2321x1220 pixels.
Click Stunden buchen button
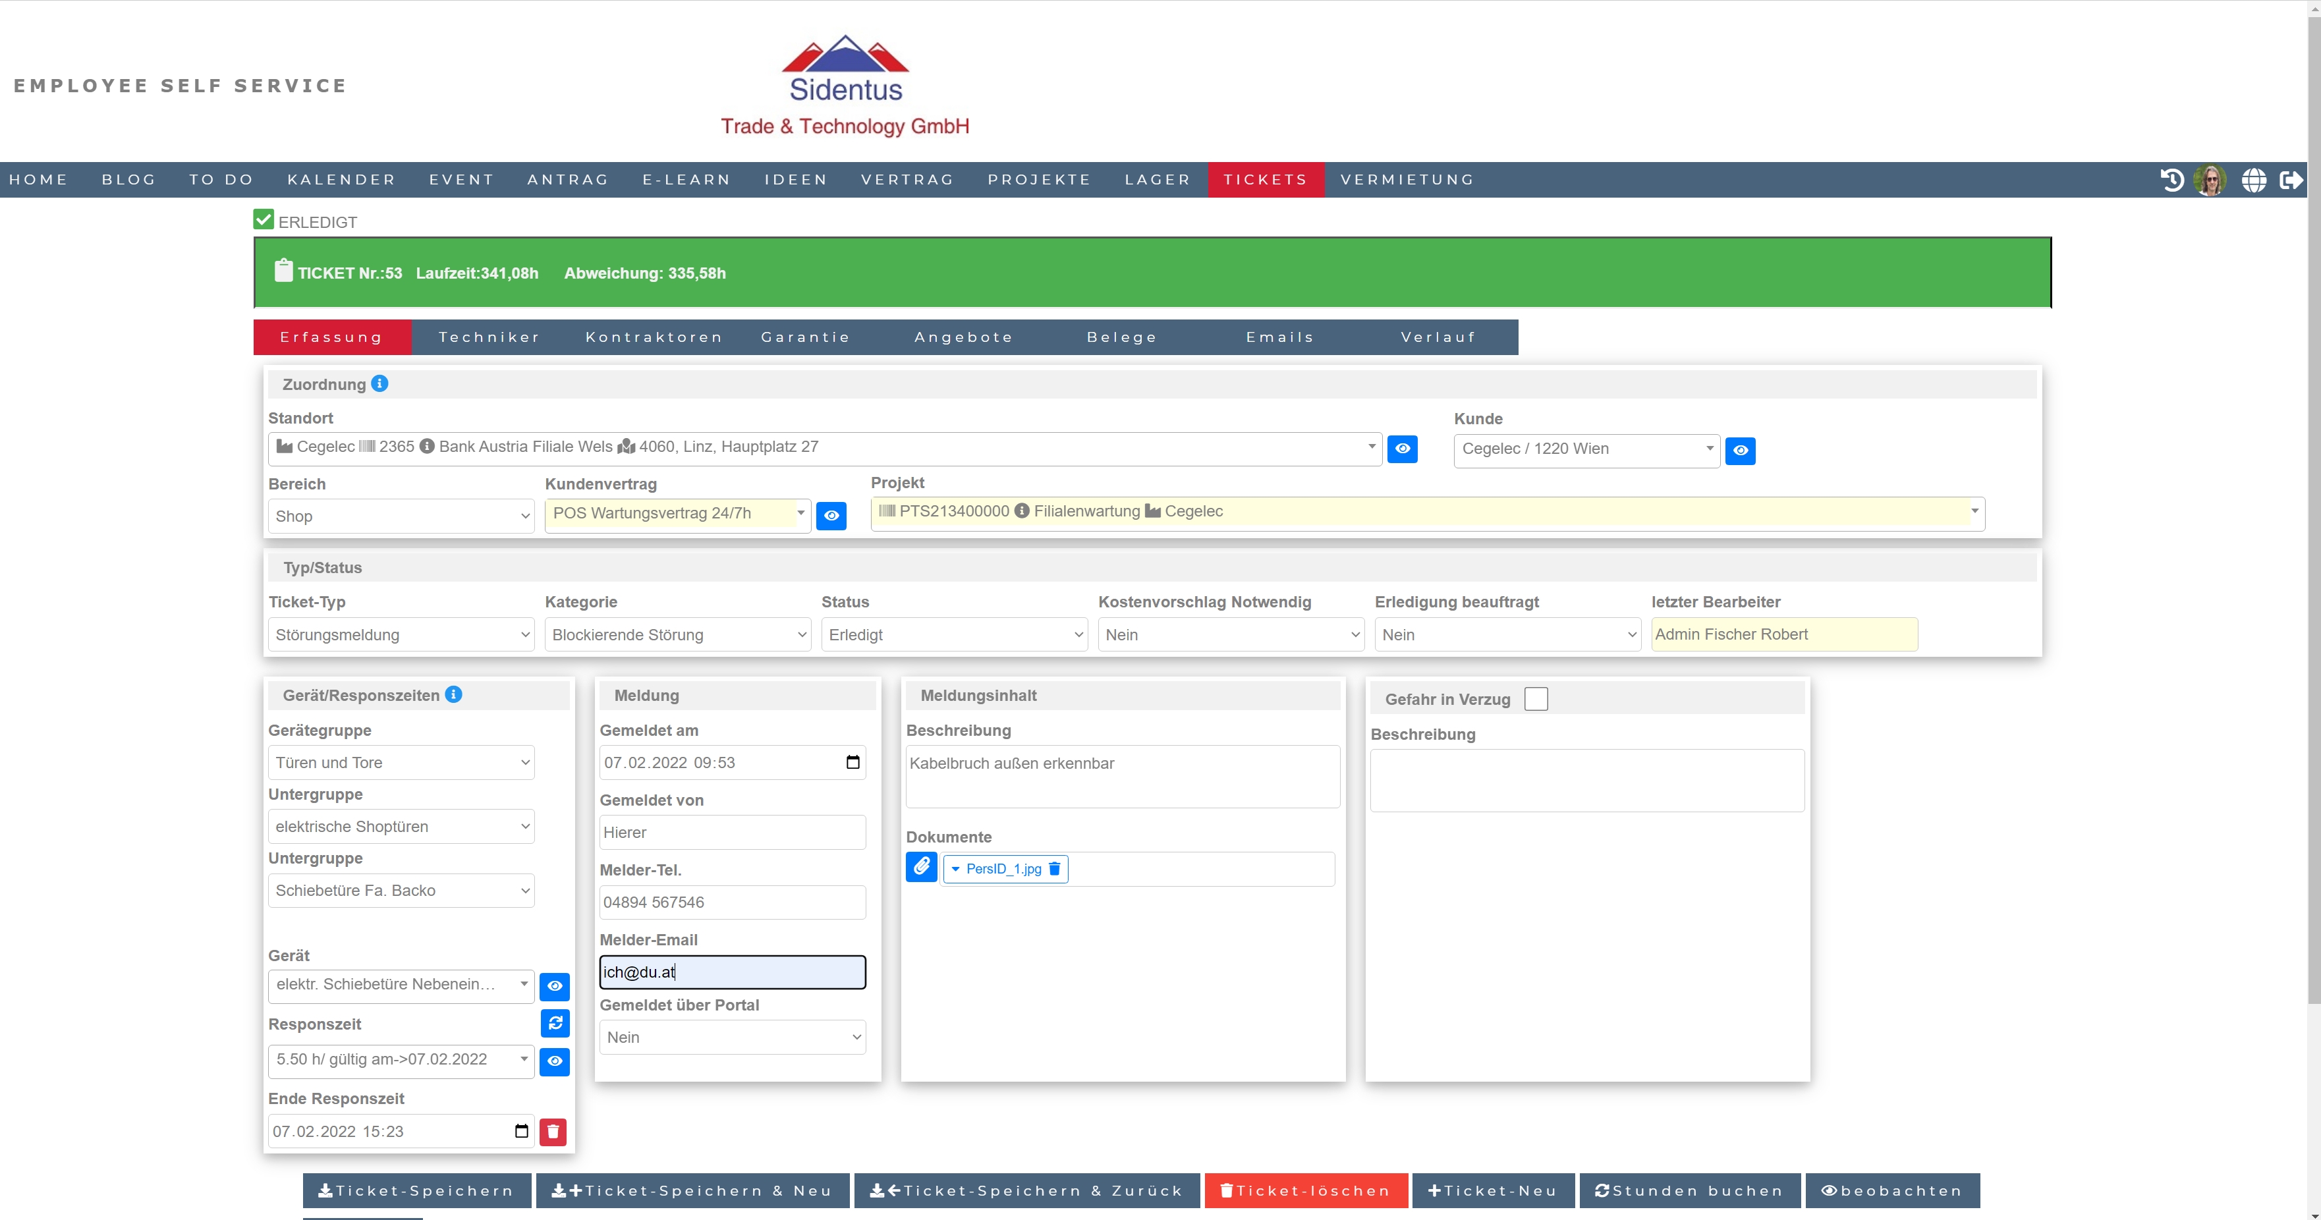click(x=1689, y=1190)
